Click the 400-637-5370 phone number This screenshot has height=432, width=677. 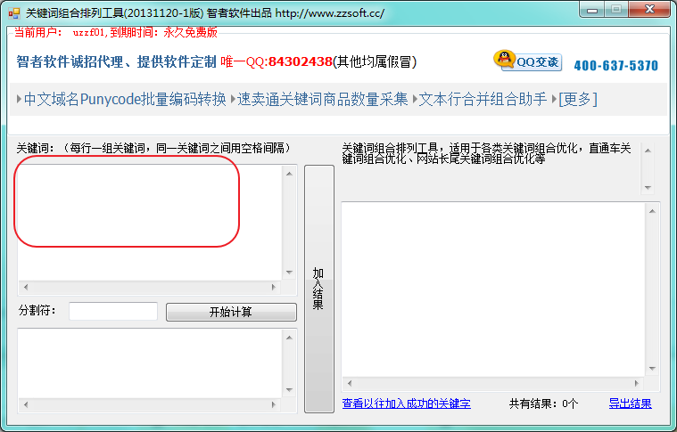pos(616,66)
